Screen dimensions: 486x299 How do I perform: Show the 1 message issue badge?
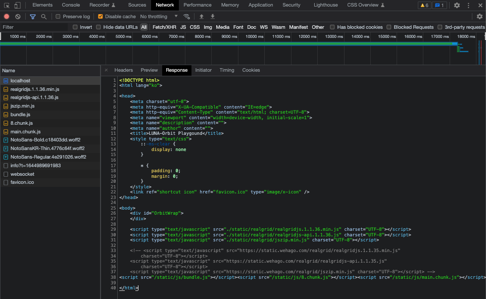click(440, 5)
